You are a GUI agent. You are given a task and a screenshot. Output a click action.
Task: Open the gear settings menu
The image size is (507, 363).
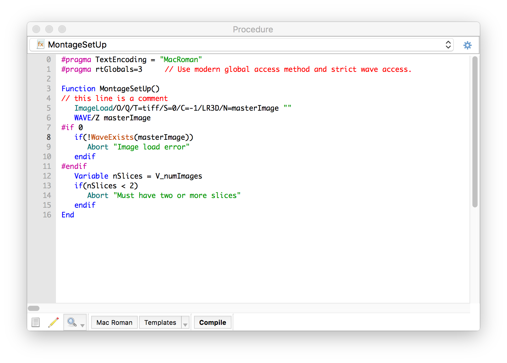(x=467, y=45)
